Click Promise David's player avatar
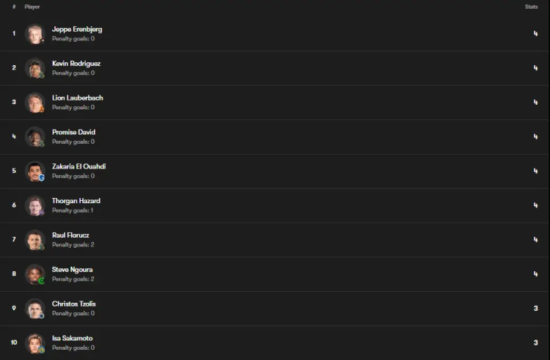 tap(35, 137)
